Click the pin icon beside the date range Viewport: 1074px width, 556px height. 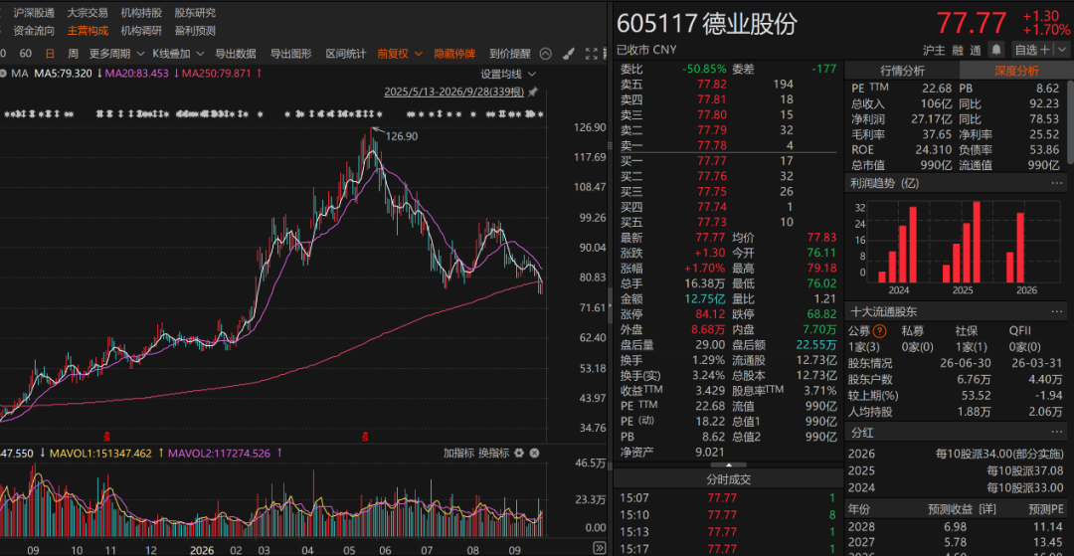click(x=532, y=92)
